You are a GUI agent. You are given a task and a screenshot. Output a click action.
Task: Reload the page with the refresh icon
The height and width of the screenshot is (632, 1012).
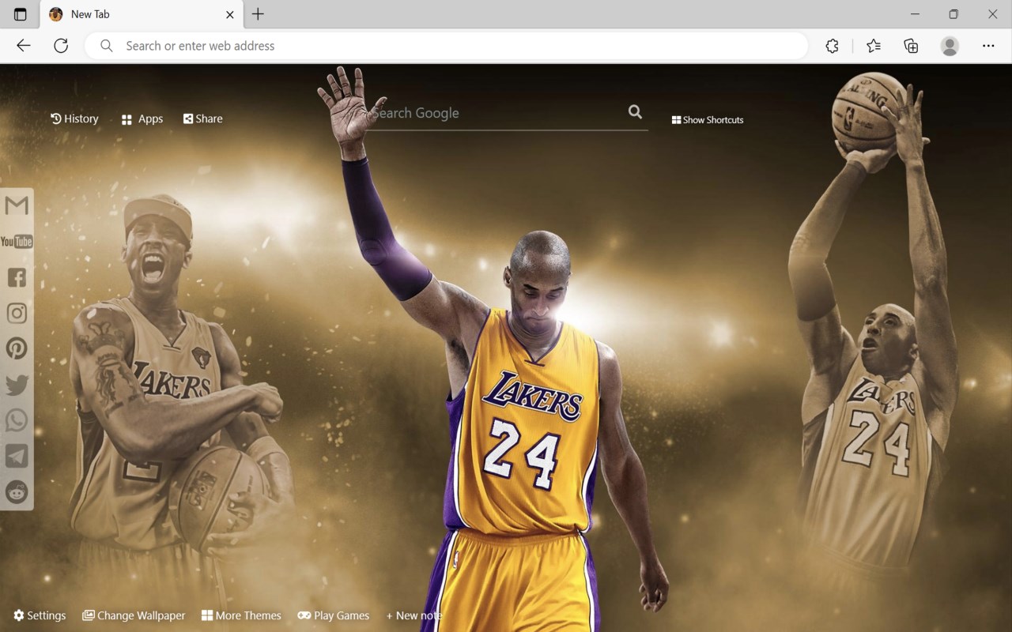pyautogui.click(x=61, y=46)
